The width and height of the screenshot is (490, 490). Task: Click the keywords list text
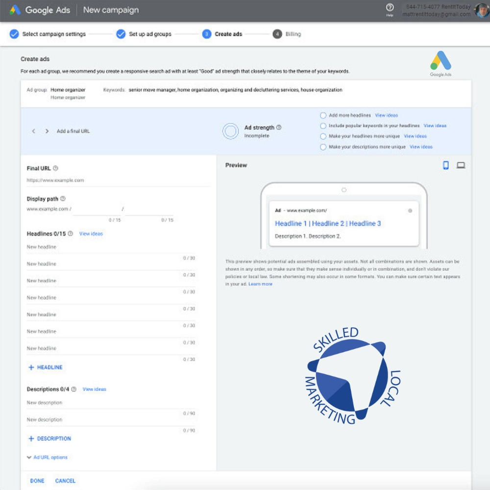pos(235,90)
